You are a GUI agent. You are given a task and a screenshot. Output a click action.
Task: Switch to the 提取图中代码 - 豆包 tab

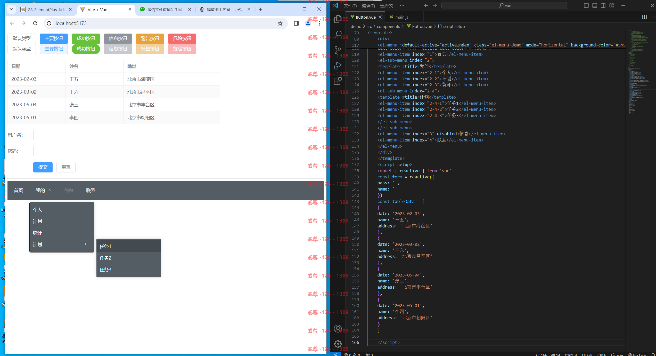tap(224, 10)
